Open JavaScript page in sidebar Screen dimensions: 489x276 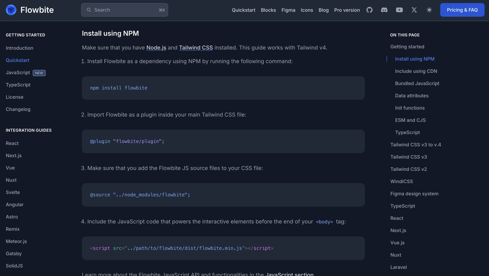(x=18, y=73)
